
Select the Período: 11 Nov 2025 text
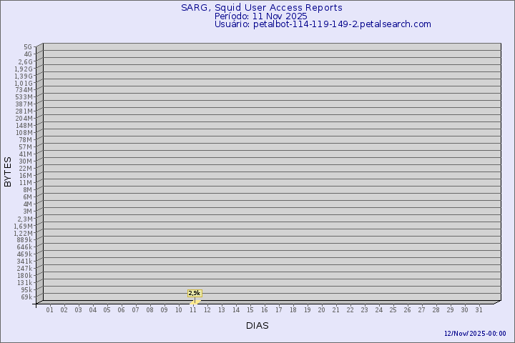pyautogui.click(x=260, y=16)
